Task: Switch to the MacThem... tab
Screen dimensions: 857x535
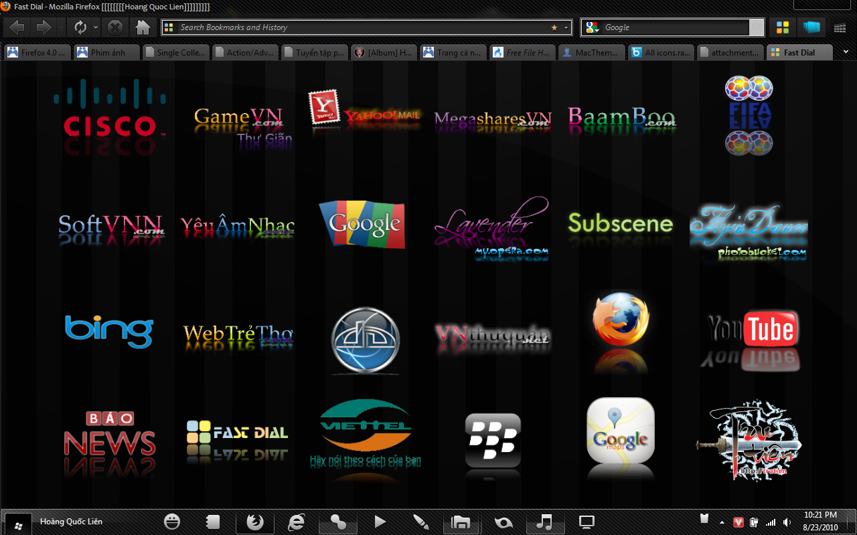Action: coord(592,52)
